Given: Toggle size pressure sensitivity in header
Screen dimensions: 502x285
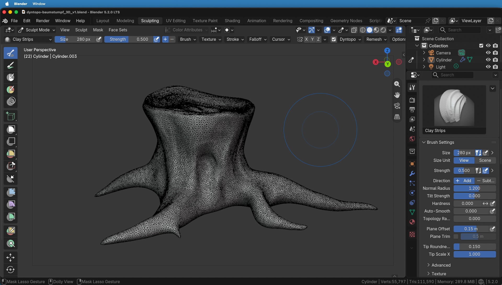Looking at the screenshot, I should point(99,39).
